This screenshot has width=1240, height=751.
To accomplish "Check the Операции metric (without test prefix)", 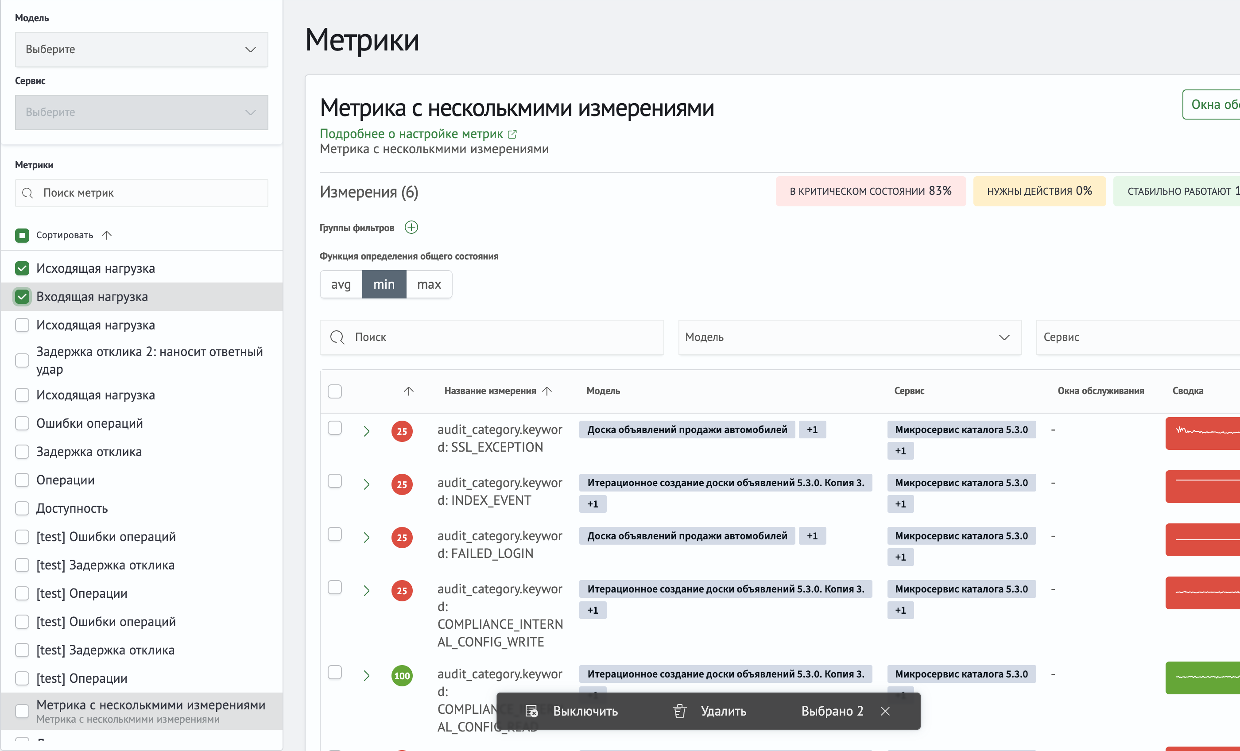I will coord(22,480).
